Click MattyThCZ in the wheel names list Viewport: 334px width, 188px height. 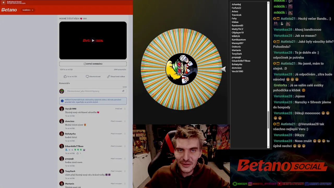[237, 29]
